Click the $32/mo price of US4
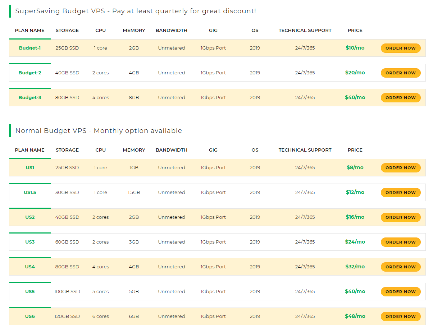Image resolution: width=433 pixels, height=328 pixels. coord(355,267)
